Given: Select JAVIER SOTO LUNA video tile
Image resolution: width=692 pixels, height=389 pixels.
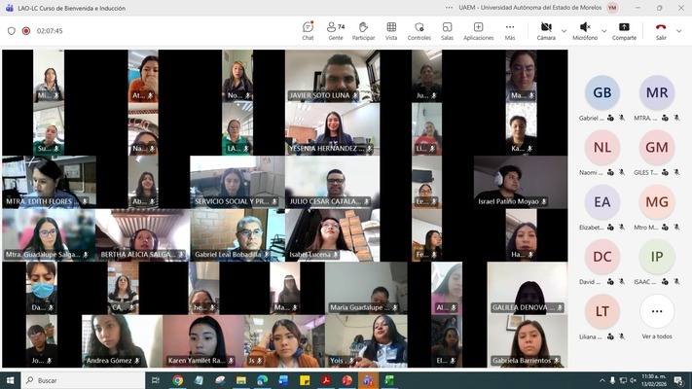Looking at the screenshot, I should tap(332, 76).
